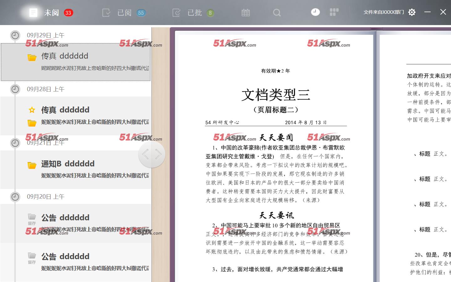451x282 pixels.
Task: Click the 09月28日 timeline clock marker
Action: coord(15,89)
